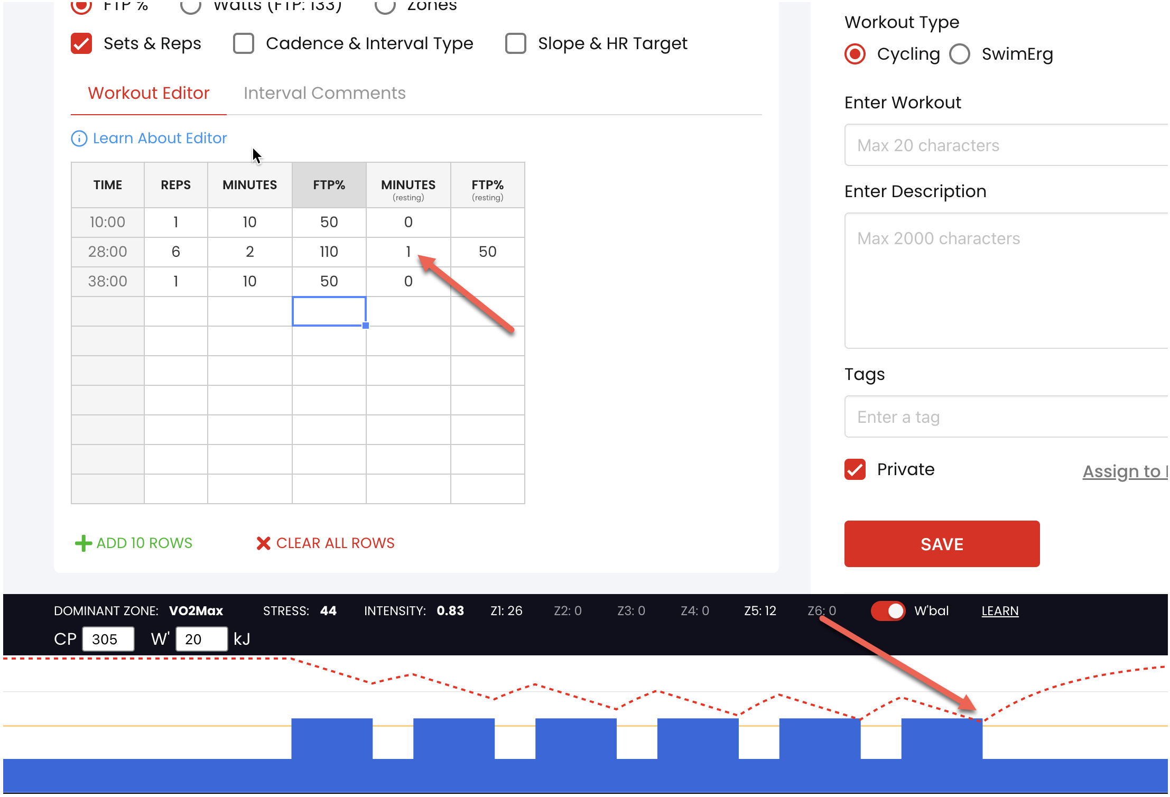This screenshot has height=797, width=1170.
Task: Click the Learn About Editor info icon
Action: (x=79, y=138)
